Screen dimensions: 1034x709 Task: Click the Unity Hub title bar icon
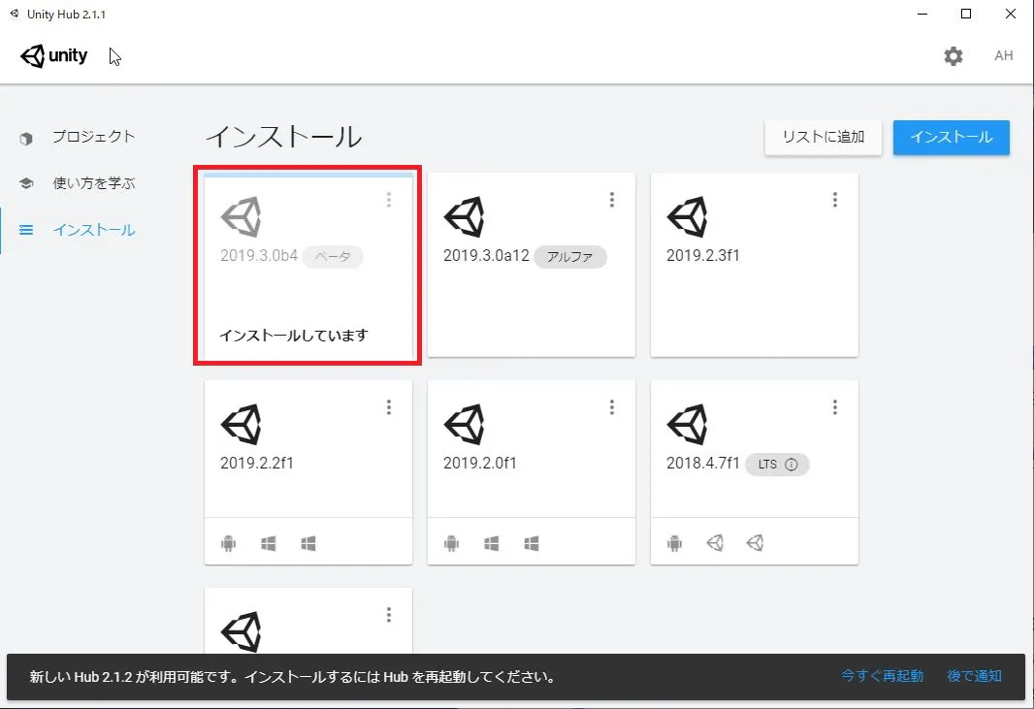(x=15, y=14)
